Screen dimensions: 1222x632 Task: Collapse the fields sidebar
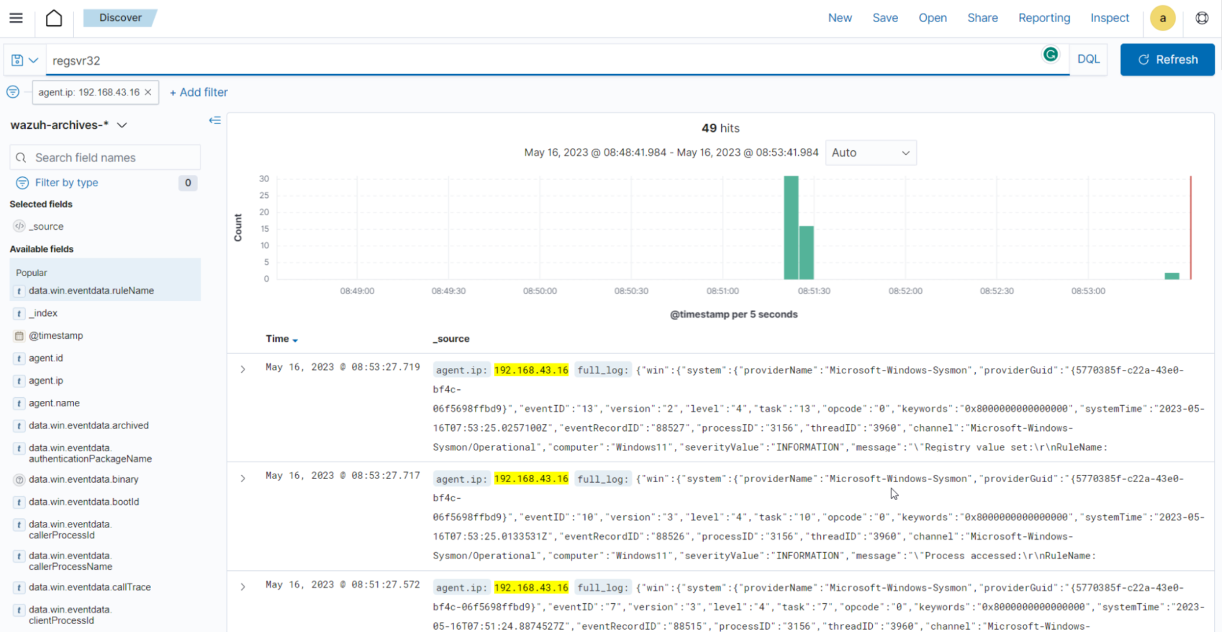(215, 120)
